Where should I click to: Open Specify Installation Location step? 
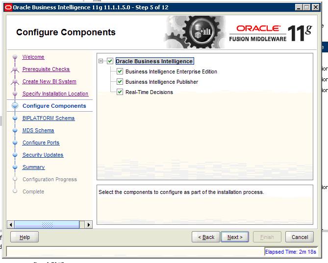pos(55,94)
